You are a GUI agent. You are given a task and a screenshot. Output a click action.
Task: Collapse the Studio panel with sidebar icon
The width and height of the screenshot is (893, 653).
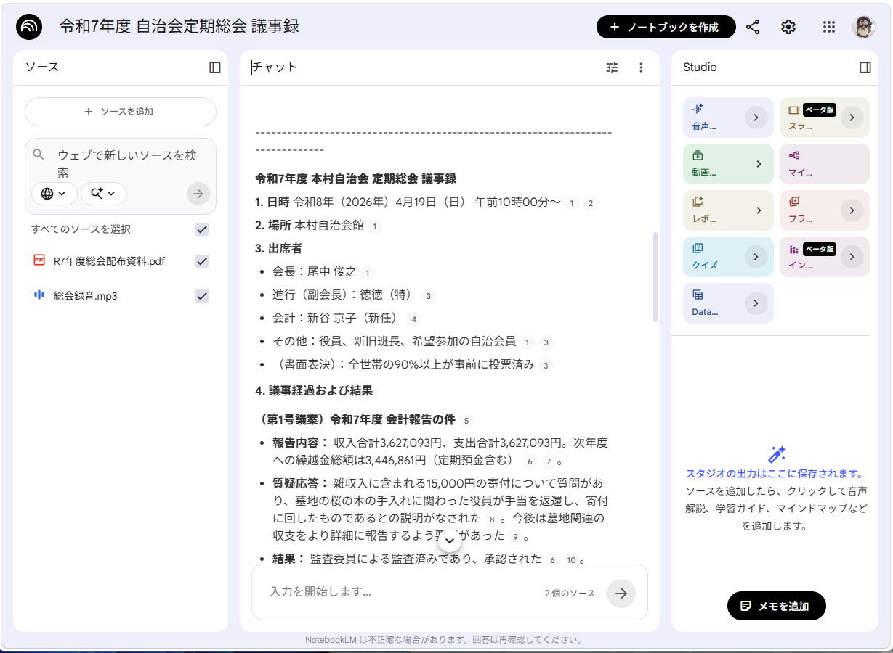pyautogui.click(x=865, y=67)
